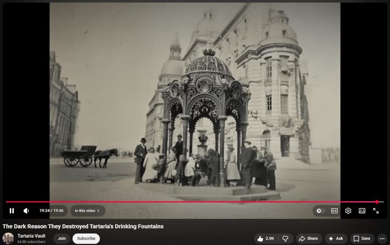Open the Tartaria Vault channel name link
This screenshot has width=390, height=245.
pyautogui.click(x=31, y=236)
